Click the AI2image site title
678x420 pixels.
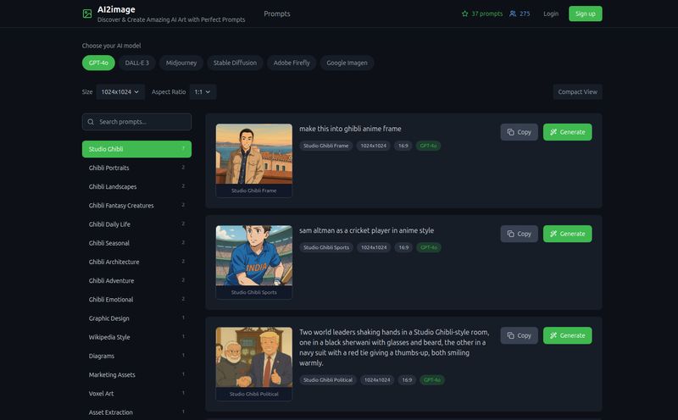click(116, 9)
